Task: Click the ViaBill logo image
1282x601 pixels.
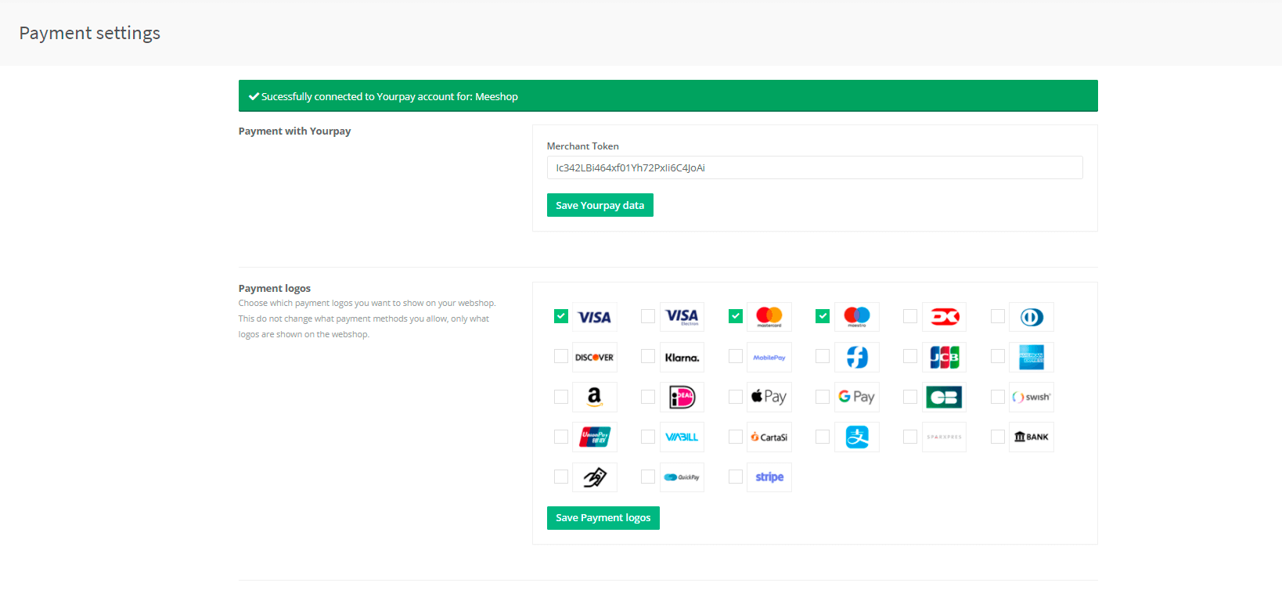Action: click(682, 437)
